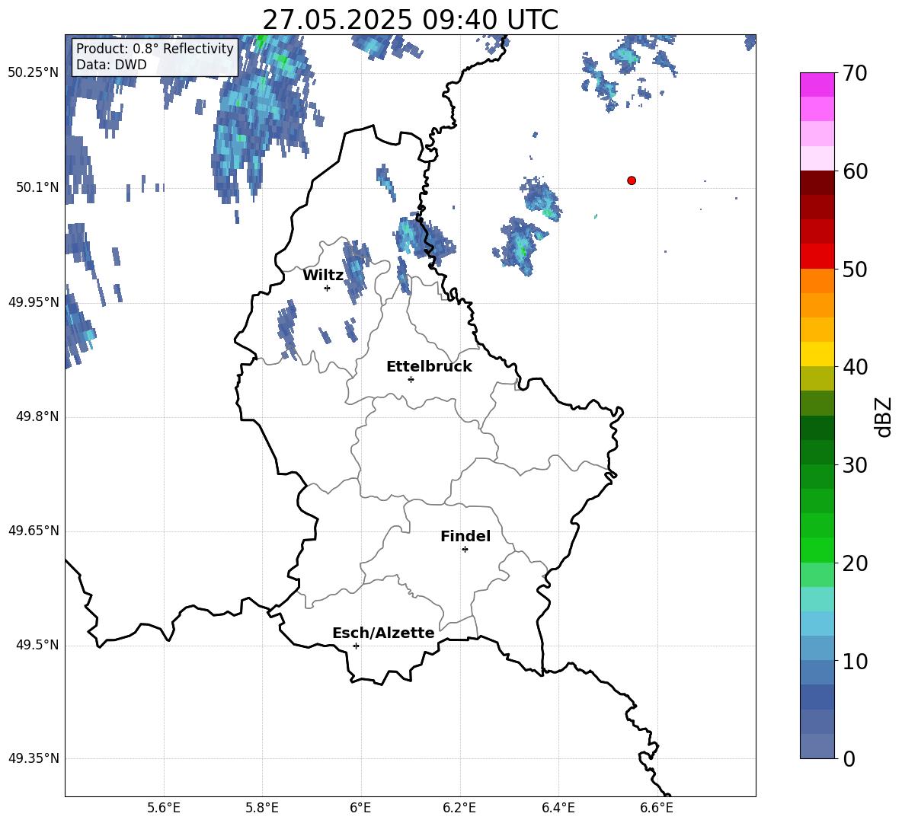Click the Findel label
This screenshot has width=902, height=823.
click(x=465, y=536)
